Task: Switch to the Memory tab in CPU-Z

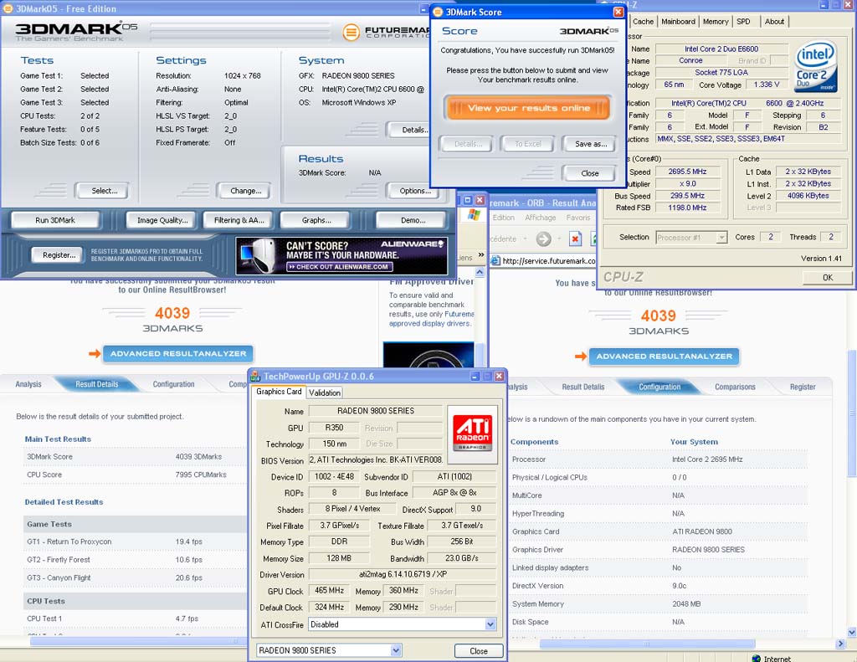Action: [716, 21]
